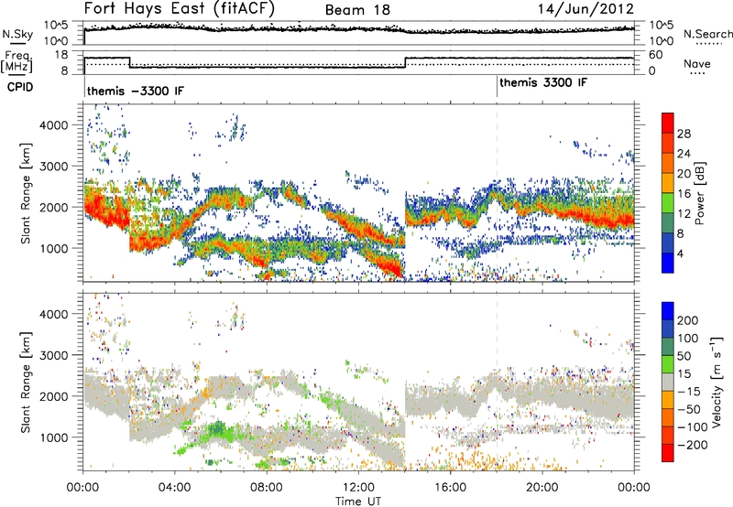733x507 pixels.
Task: Click the '28' power colorbar label
Action: 684,134
